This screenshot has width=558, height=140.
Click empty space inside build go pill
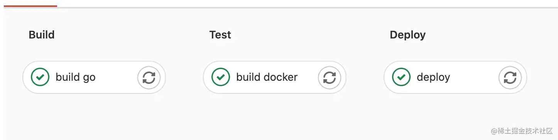pyautogui.click(x=116, y=77)
